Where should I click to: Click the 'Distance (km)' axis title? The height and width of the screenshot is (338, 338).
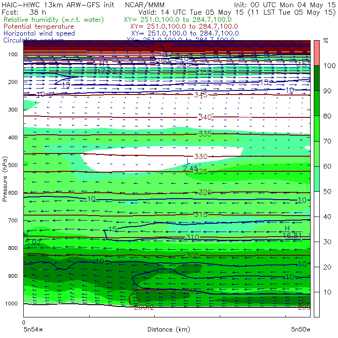pos(169,329)
